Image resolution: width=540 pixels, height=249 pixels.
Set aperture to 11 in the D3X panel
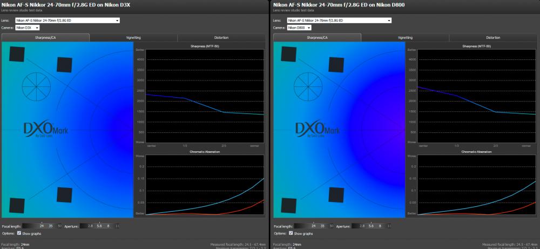[x=117, y=226]
